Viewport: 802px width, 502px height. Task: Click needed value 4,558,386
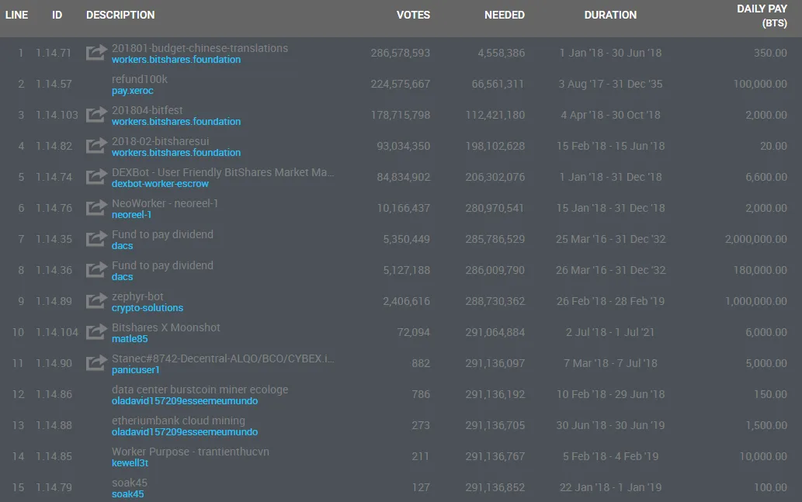(x=502, y=53)
